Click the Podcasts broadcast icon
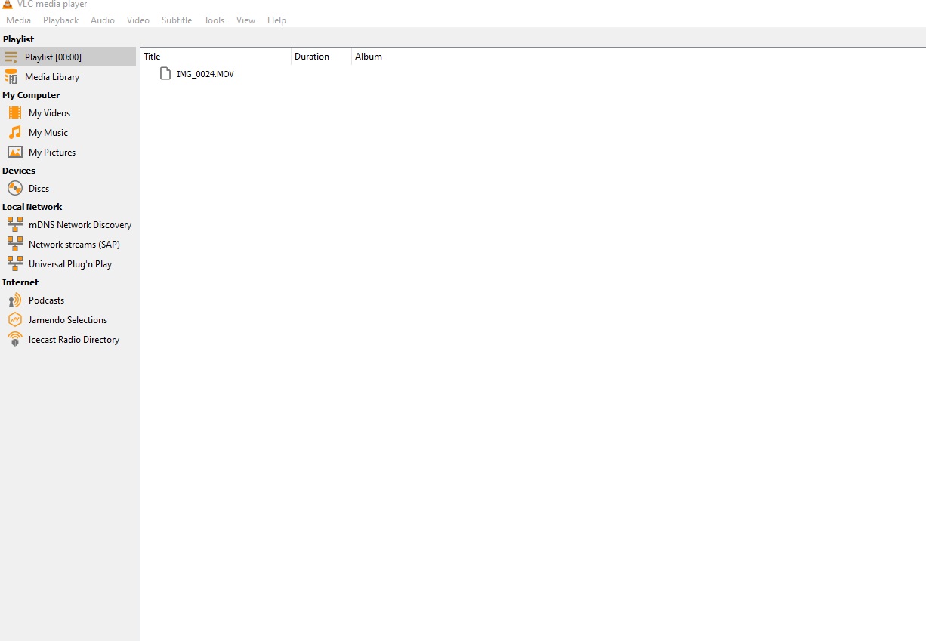926x641 pixels. coord(15,300)
